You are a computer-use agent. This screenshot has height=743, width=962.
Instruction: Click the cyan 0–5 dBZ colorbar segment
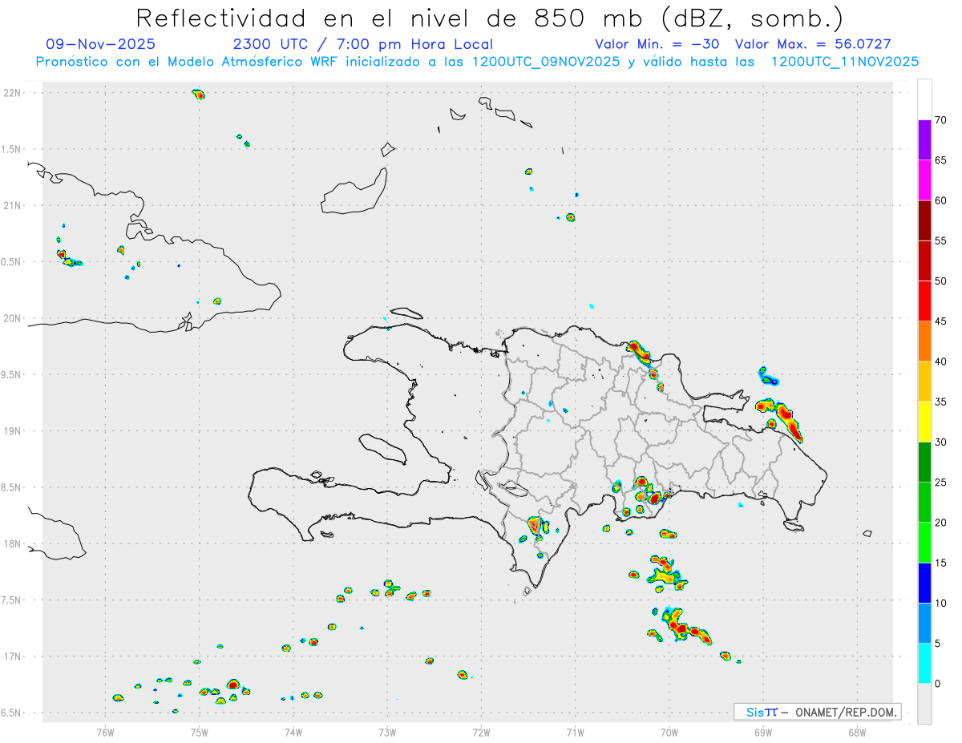click(x=924, y=664)
